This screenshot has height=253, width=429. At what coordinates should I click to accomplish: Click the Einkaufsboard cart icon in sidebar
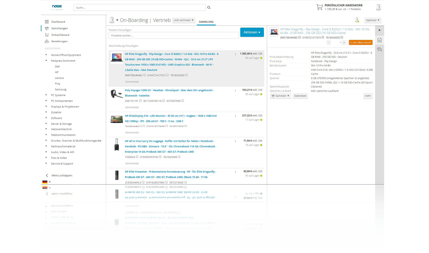tap(47, 35)
